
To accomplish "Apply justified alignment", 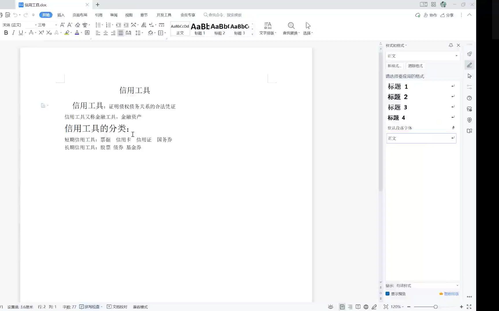I will [x=121, y=33].
